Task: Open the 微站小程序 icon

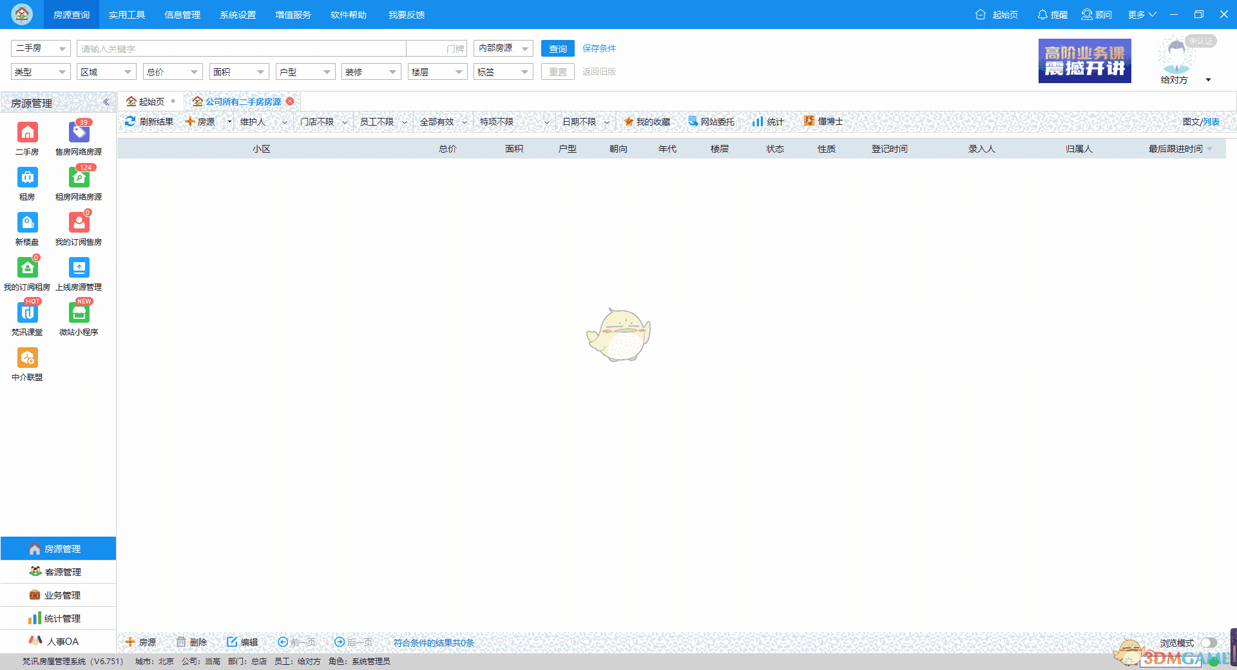Action: coord(79,312)
